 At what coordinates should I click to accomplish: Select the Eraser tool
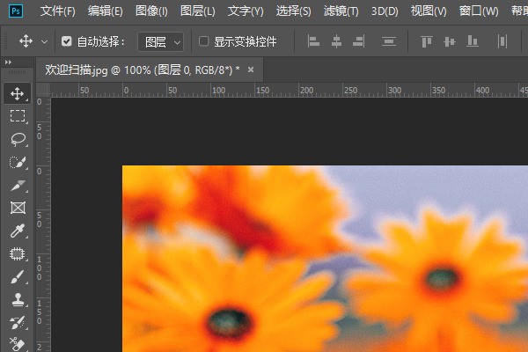point(18,344)
